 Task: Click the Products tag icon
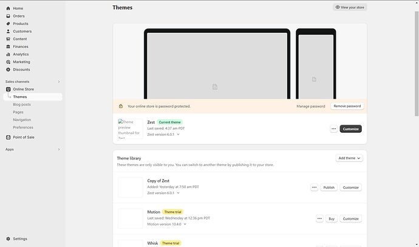click(8, 24)
